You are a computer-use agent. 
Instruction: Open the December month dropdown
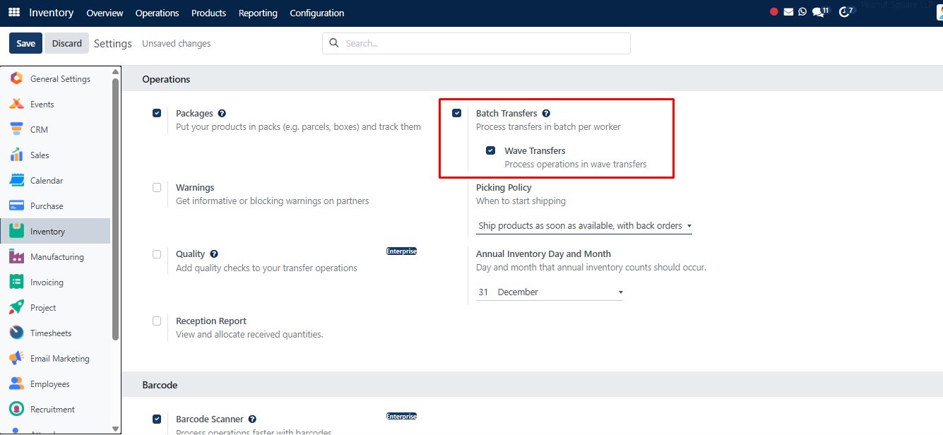click(560, 292)
